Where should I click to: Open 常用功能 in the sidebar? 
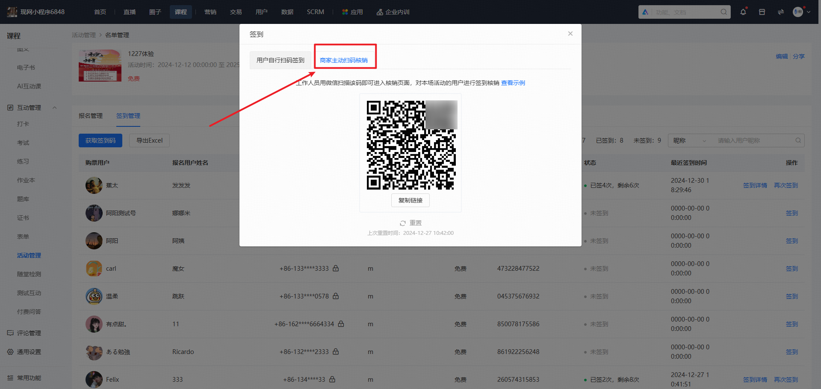29,378
